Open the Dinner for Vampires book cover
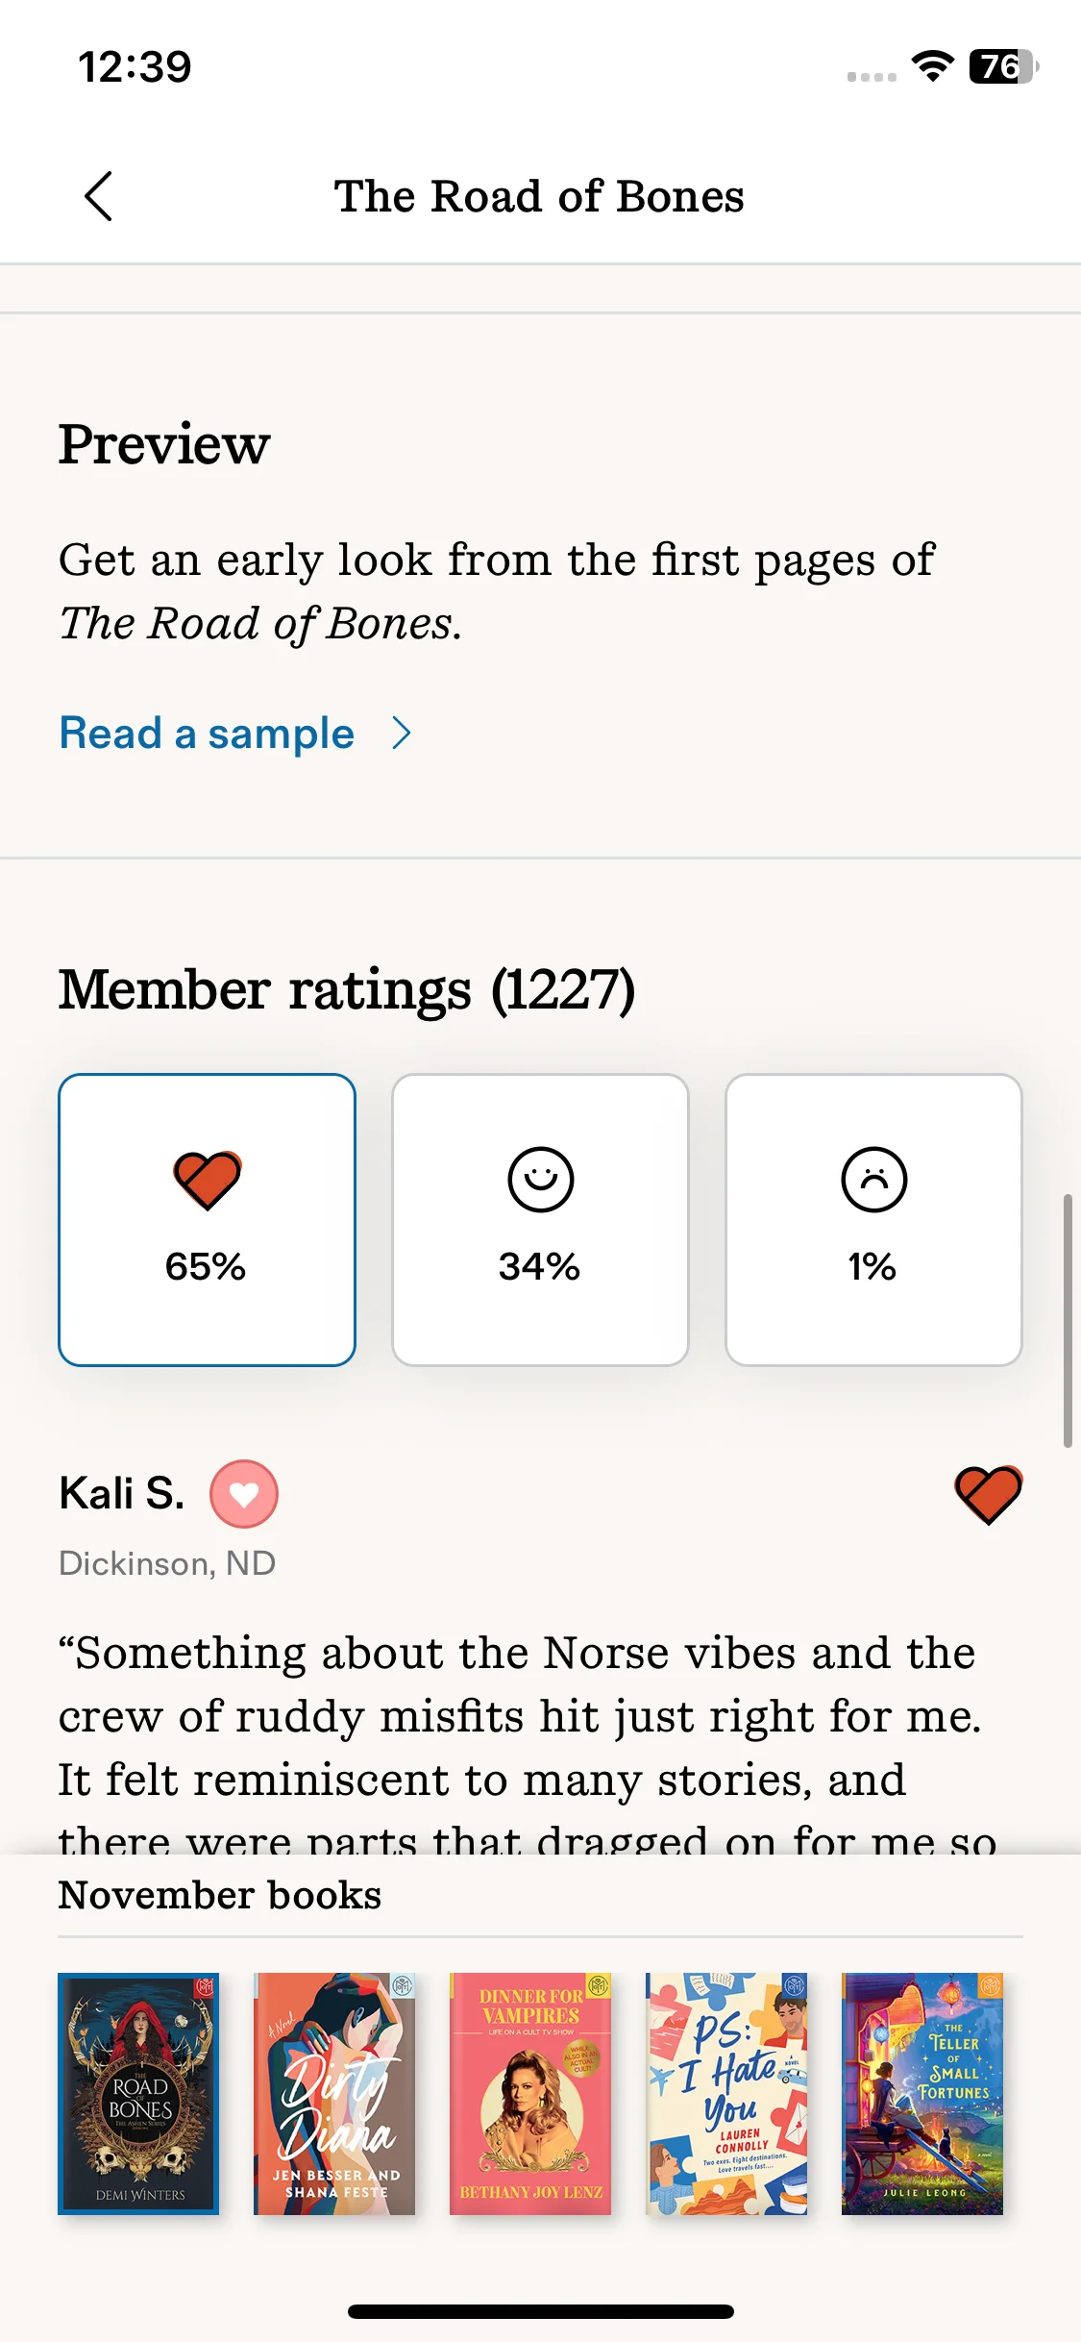The height and width of the screenshot is (2342, 1081). (530, 2094)
